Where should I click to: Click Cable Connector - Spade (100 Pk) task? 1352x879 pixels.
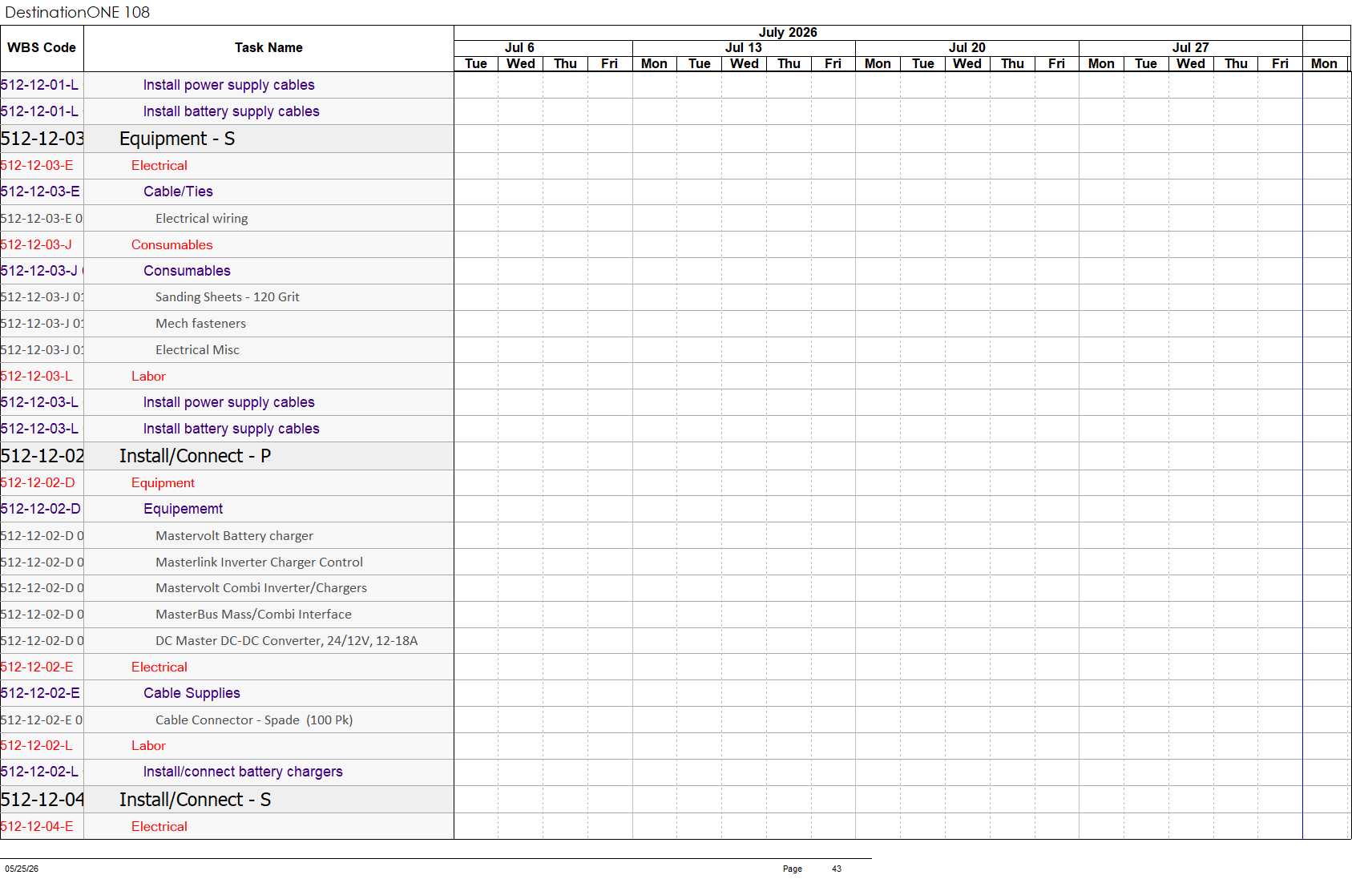coord(254,720)
